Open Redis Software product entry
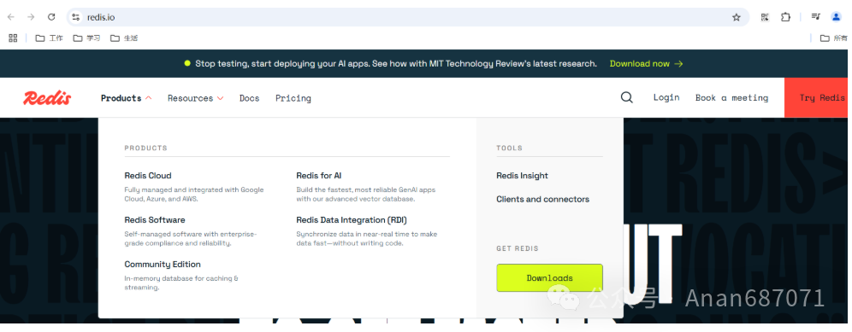The width and height of the screenshot is (852, 332). 155,220
